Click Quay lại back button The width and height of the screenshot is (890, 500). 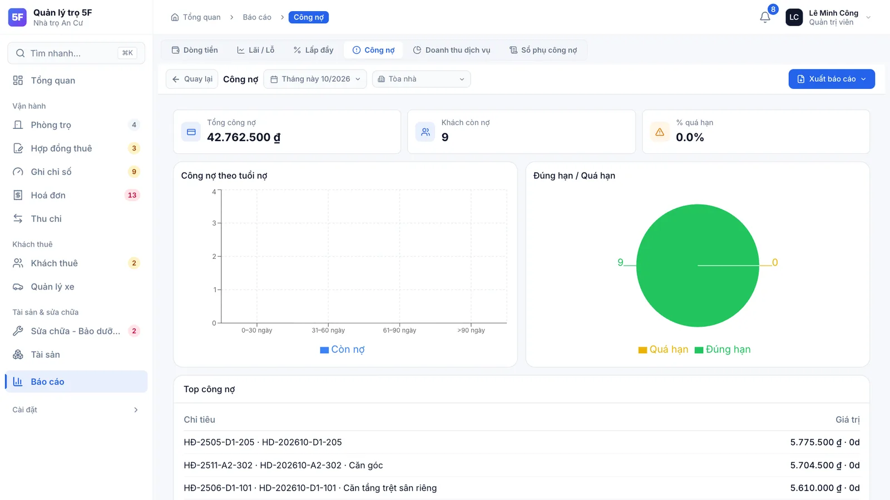192,79
